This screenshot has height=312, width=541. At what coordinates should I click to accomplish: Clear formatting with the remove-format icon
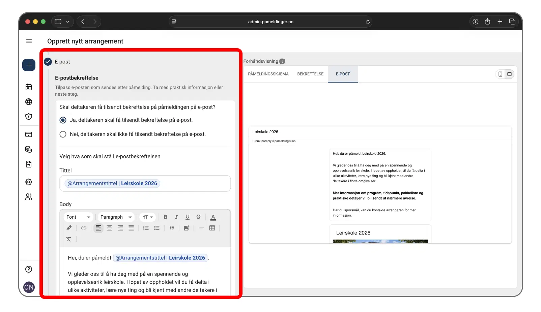tap(69, 239)
